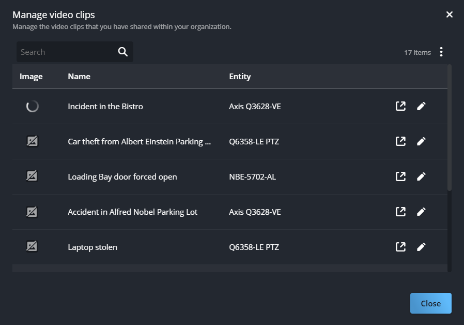Click the edit pencil for Incident in the Bistro
This screenshot has height=325, width=464.
pyautogui.click(x=422, y=106)
